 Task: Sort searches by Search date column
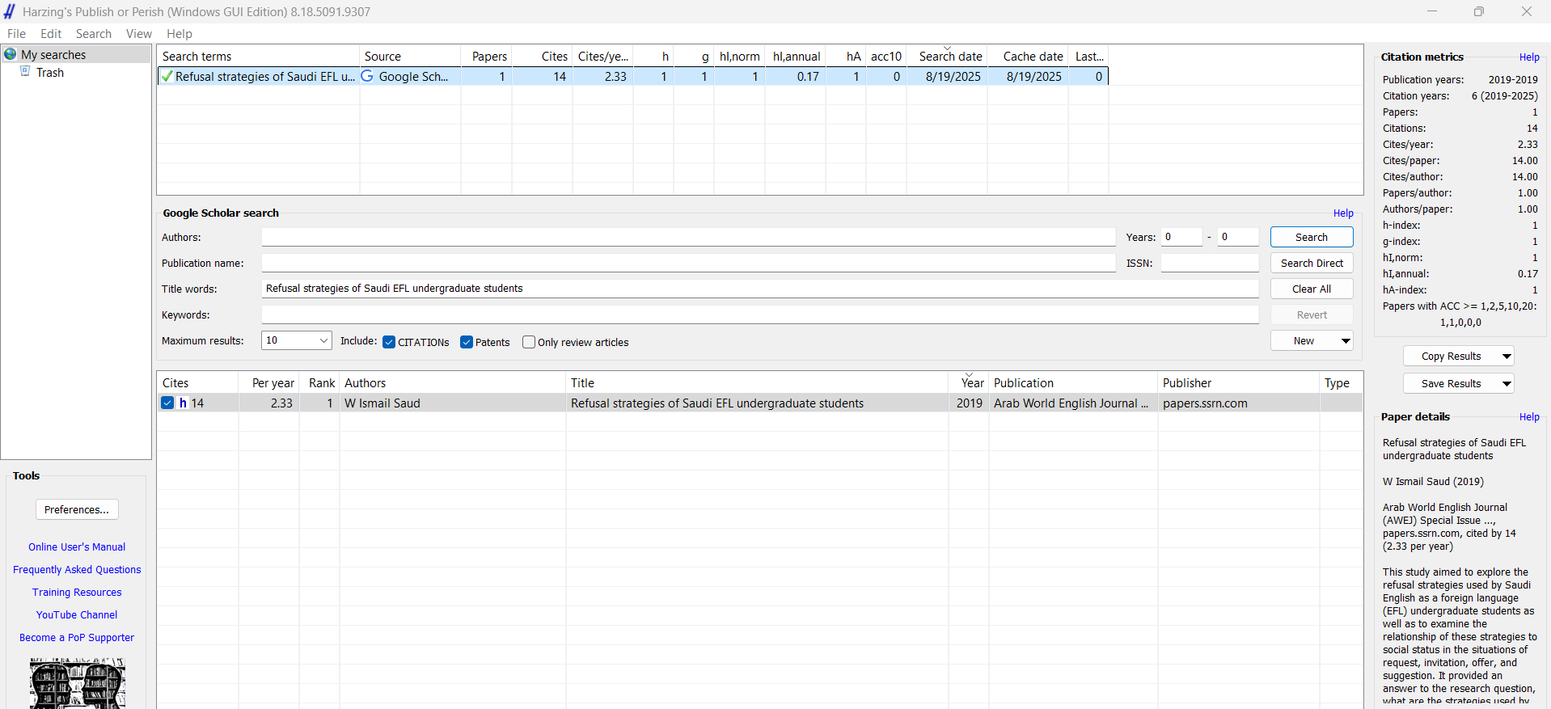point(947,56)
